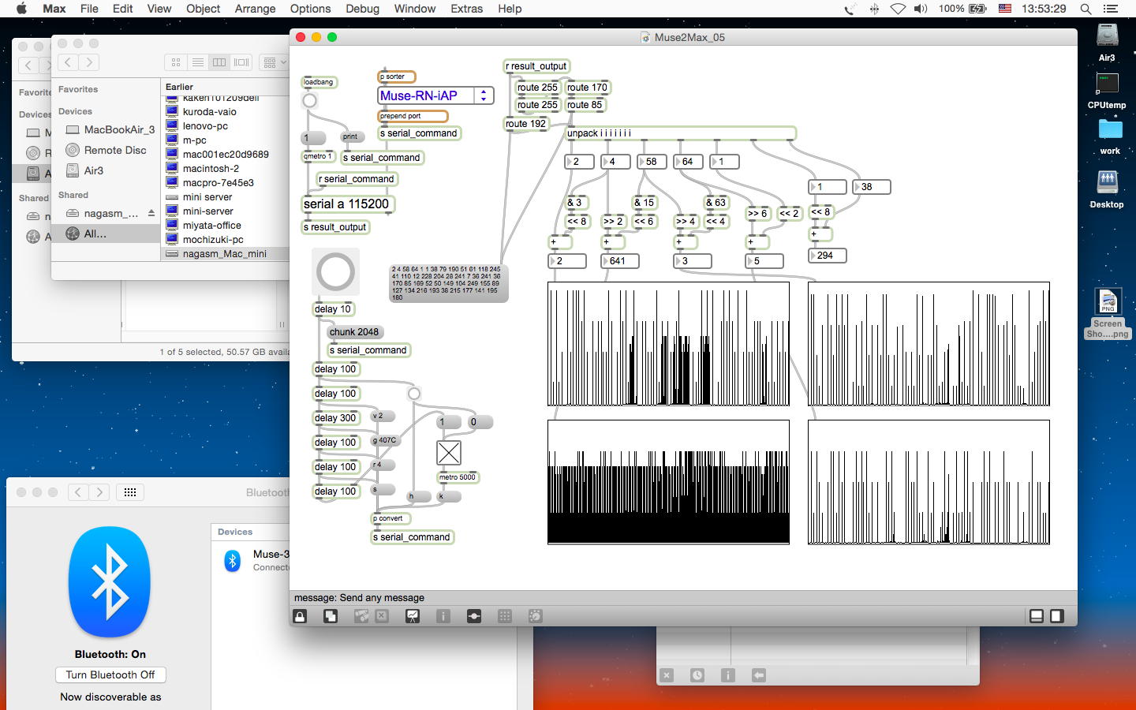Toggle the grid icon in patcher toolbar
The height and width of the screenshot is (710, 1136).
point(505,616)
